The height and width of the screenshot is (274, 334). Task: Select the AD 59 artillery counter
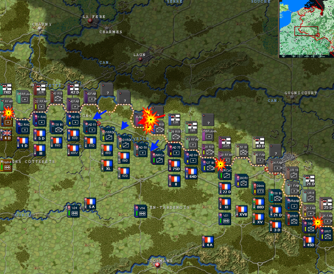pos(141,150)
